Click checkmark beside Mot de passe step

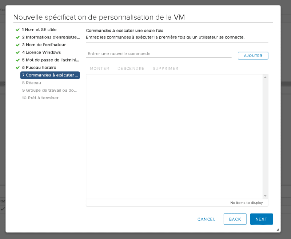coord(17,60)
